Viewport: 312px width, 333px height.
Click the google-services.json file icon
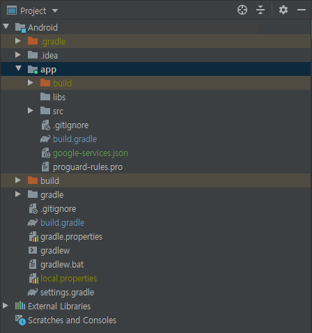point(46,153)
